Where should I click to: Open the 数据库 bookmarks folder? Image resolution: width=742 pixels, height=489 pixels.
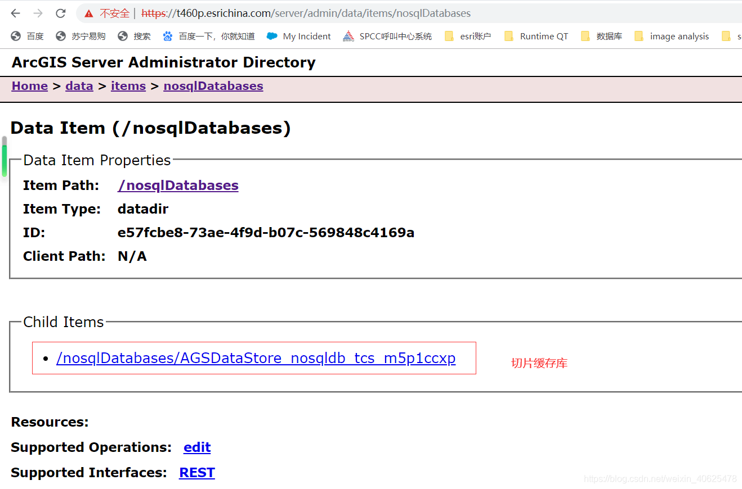pyautogui.click(x=601, y=36)
